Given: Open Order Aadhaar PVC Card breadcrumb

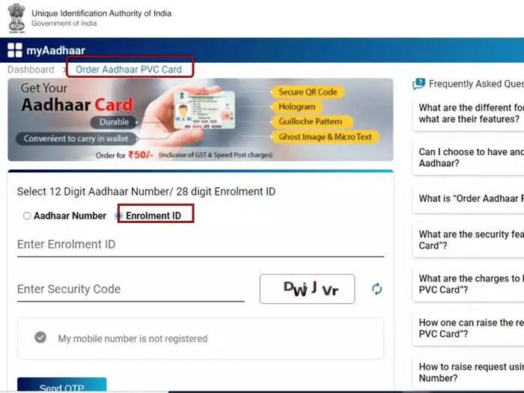Looking at the screenshot, I should [x=129, y=70].
